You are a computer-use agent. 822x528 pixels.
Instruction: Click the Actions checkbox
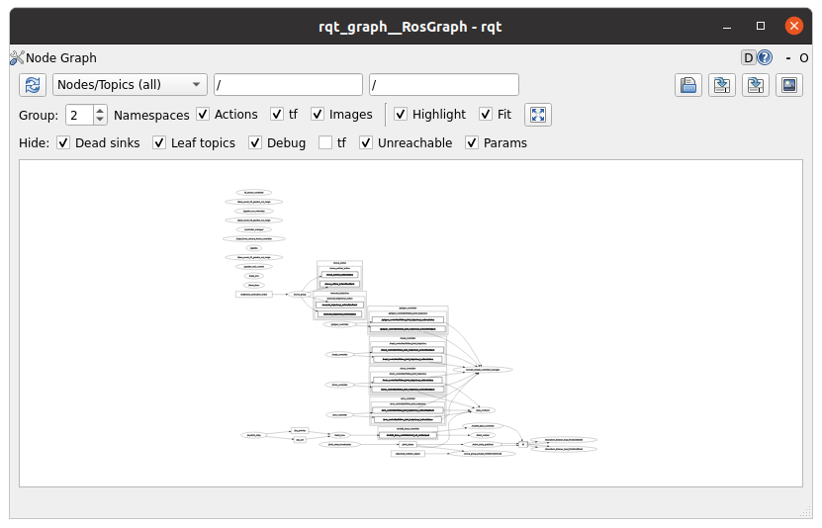click(x=203, y=115)
